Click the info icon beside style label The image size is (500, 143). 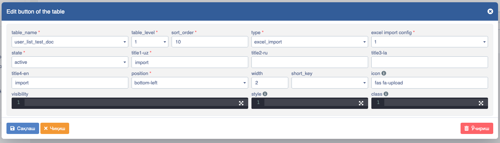265,94
